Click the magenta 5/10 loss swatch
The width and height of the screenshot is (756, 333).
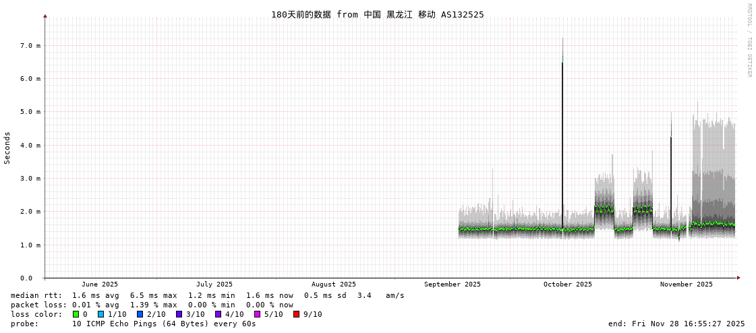(258, 314)
